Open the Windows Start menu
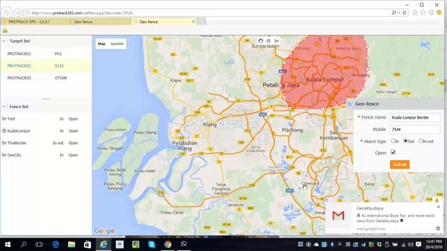Viewport: 447px width, 251px height. tap(8, 245)
